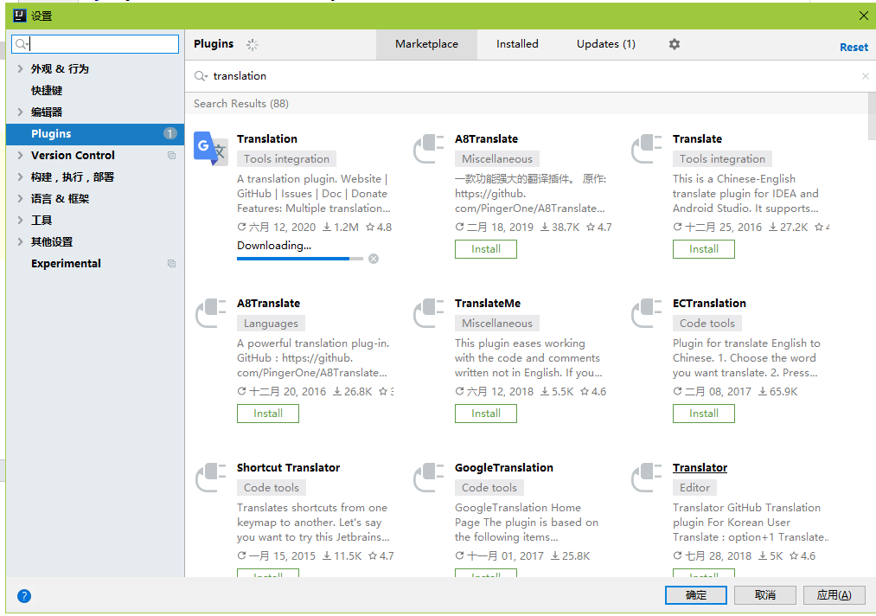The image size is (876, 616).
Task: Cancel the Translation plugin download
Action: point(374,258)
